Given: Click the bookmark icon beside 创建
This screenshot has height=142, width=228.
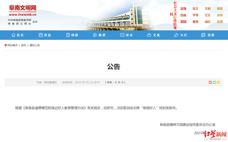Looking at the screenshot, I should click(x=68, y=35).
